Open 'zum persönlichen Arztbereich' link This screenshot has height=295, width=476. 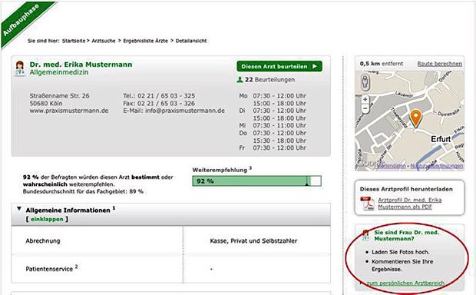405,283
